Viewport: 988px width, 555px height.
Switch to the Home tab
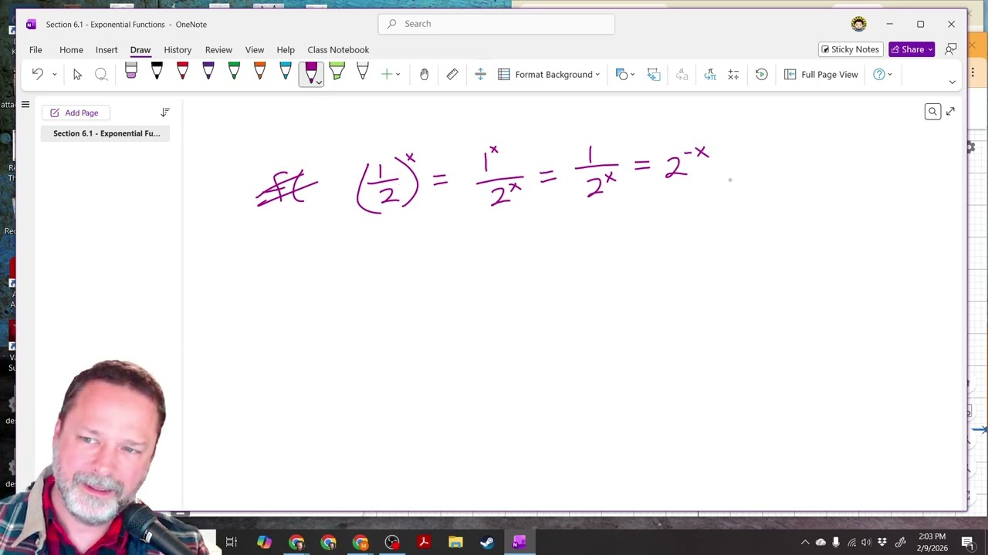pyautogui.click(x=71, y=49)
